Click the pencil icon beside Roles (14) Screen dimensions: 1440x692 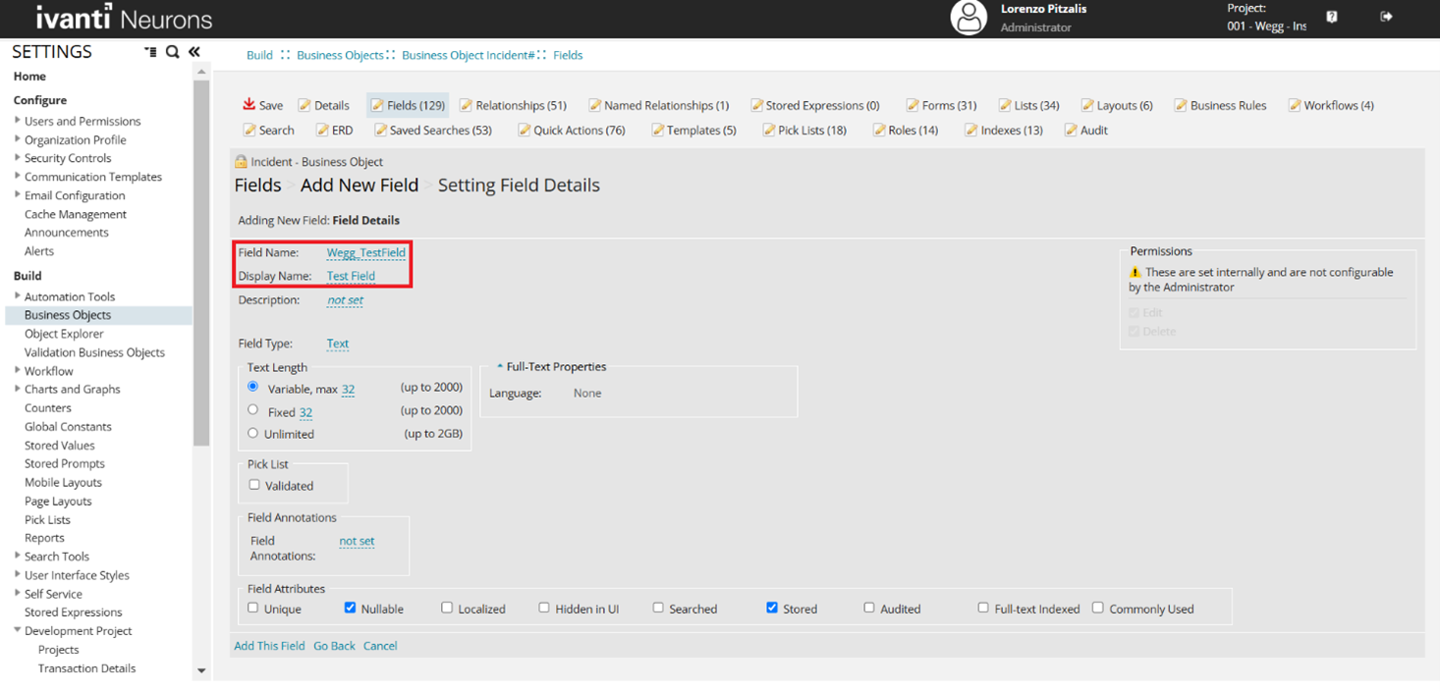click(x=879, y=130)
